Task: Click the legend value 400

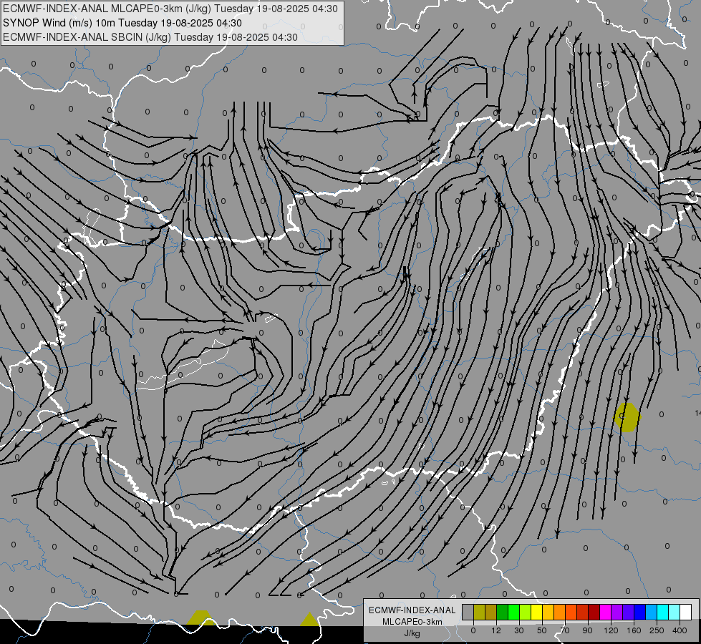Action: coord(680,630)
